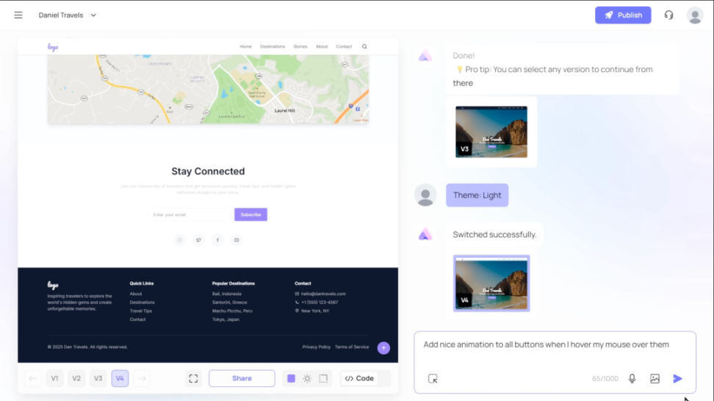
Task: Click the About footer quick link
Action: 136,294
